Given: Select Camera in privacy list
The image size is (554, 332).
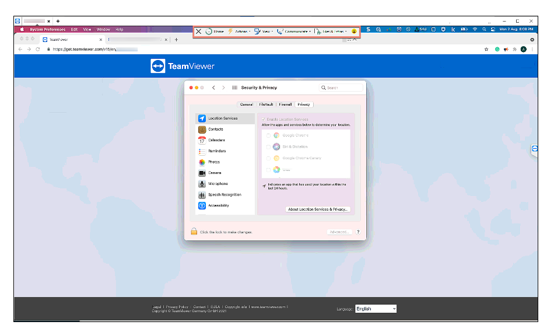Looking at the screenshot, I should [x=225, y=173].
